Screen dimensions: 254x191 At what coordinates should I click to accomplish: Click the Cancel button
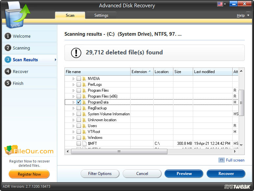[142, 174]
